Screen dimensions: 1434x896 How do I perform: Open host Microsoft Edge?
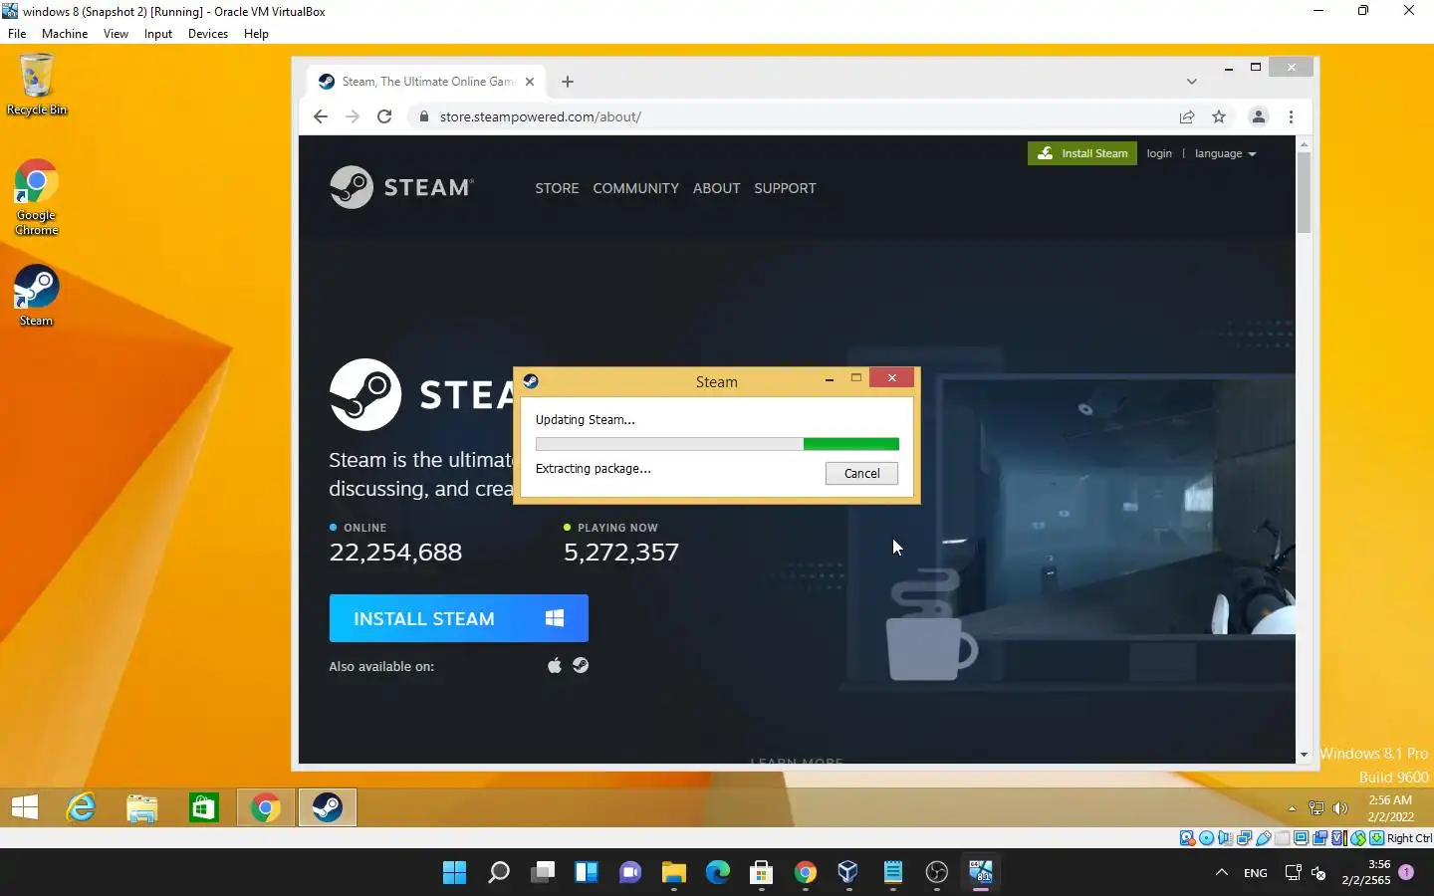click(718, 873)
